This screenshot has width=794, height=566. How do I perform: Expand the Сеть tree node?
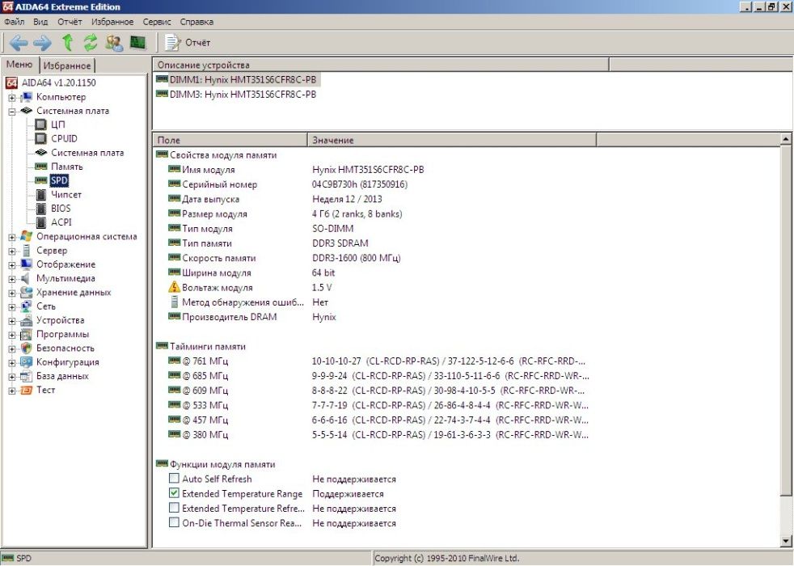11,306
